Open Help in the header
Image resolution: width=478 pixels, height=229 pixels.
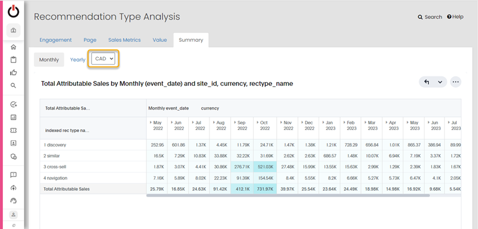[x=455, y=17]
